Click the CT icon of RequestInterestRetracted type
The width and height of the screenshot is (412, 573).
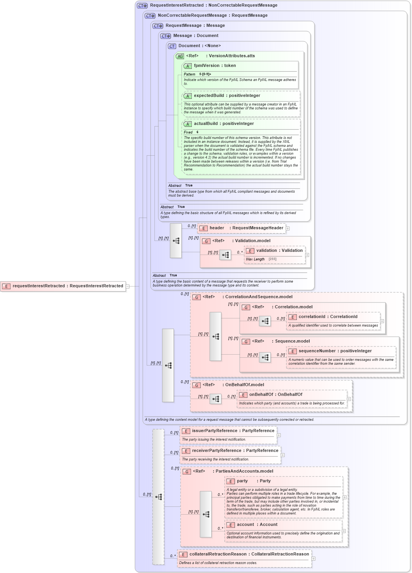point(142,5)
